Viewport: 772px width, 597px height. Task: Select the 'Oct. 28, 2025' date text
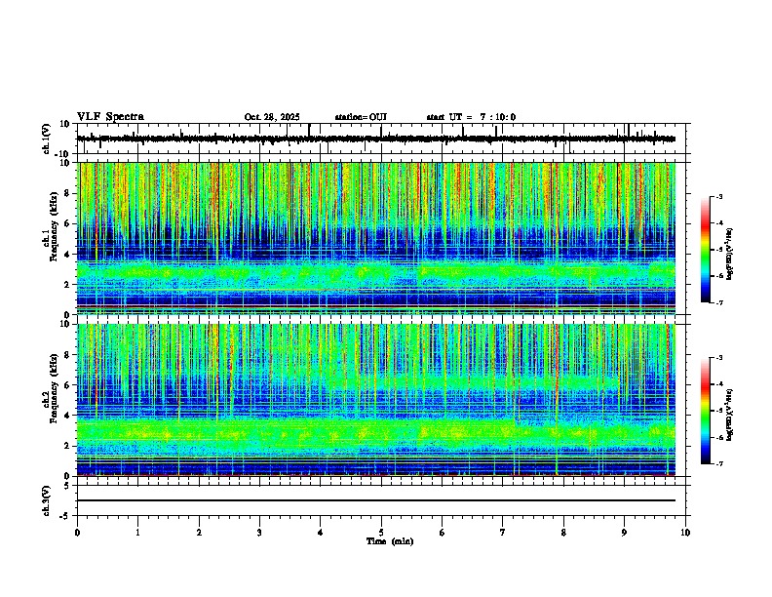(272, 117)
